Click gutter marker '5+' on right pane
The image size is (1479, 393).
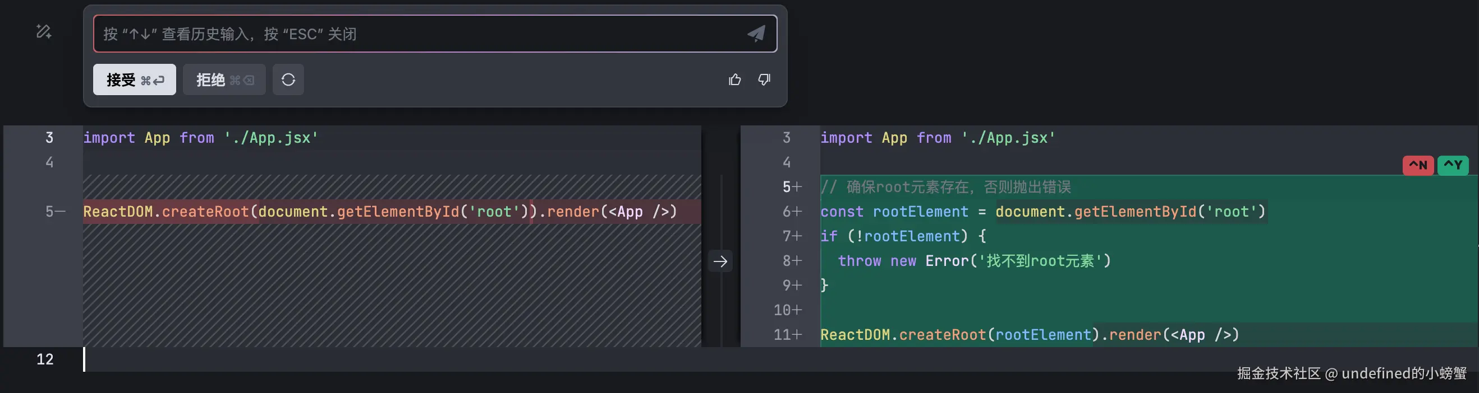coord(792,188)
